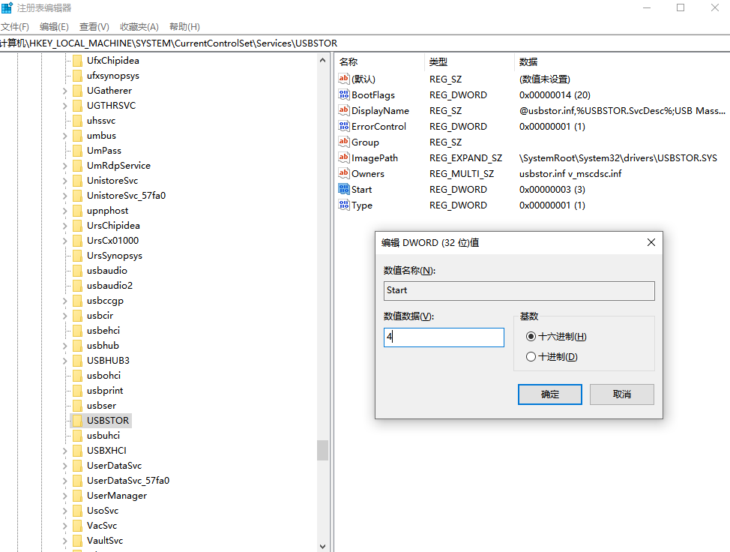Select the 十进制(D) decimal radio button

pos(531,357)
